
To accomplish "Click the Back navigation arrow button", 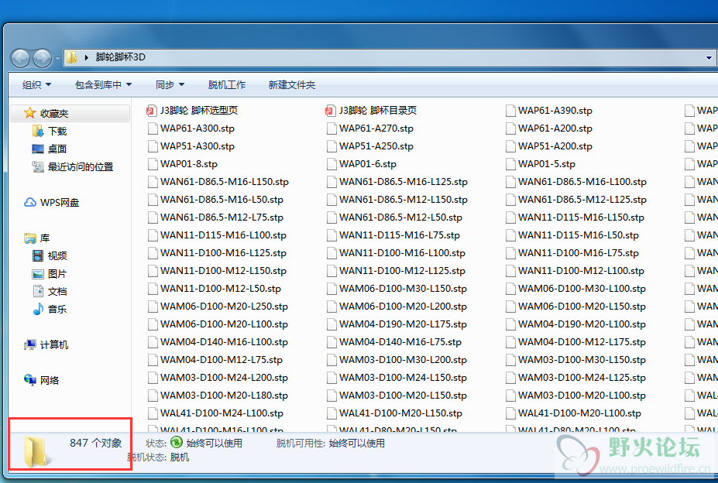I will [x=21, y=58].
